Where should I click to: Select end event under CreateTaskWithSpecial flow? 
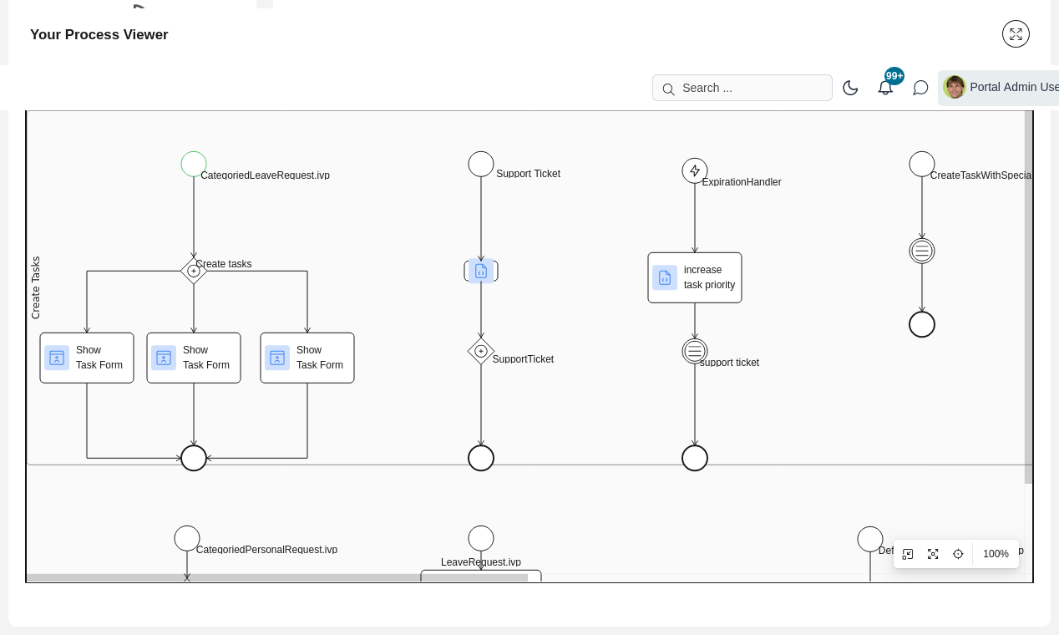[922, 324]
